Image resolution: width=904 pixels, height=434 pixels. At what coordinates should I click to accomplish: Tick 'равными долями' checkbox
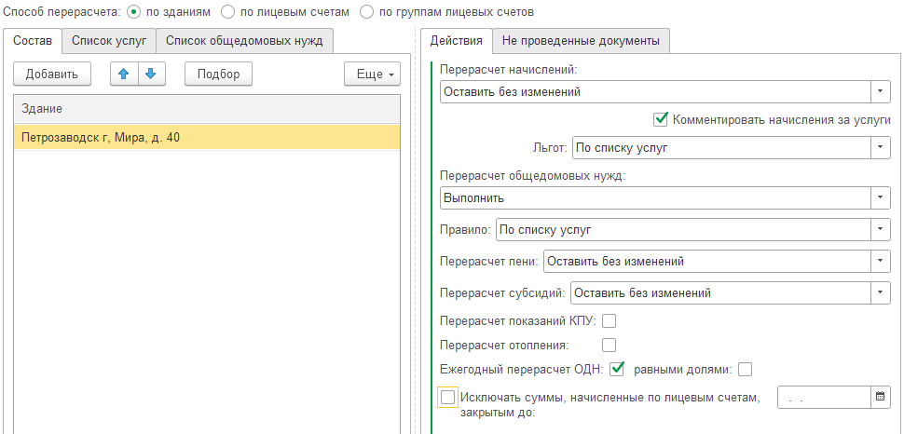745,370
